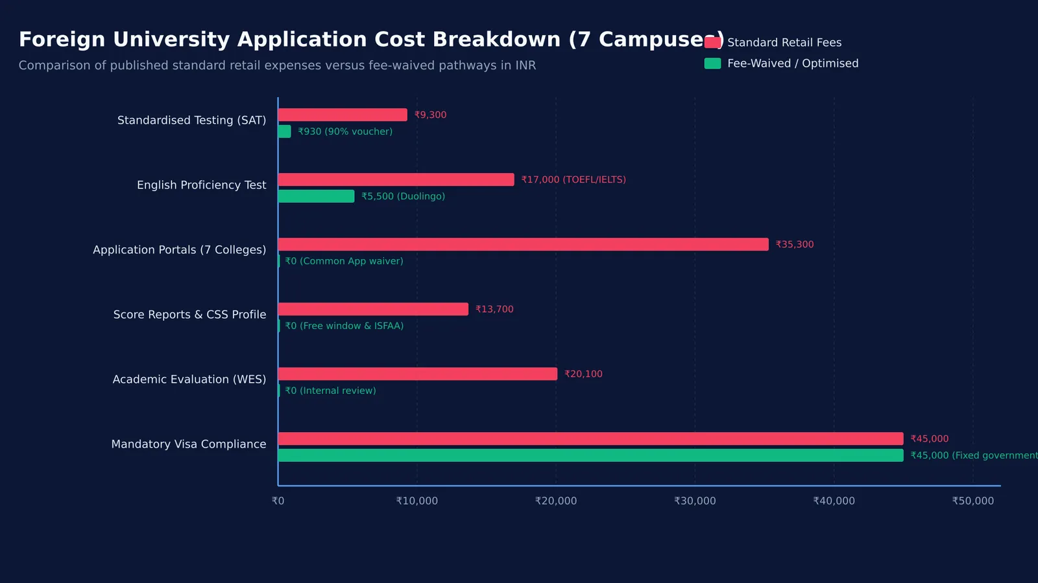
Task: Click the green Duolingo bar
Action: (x=317, y=196)
